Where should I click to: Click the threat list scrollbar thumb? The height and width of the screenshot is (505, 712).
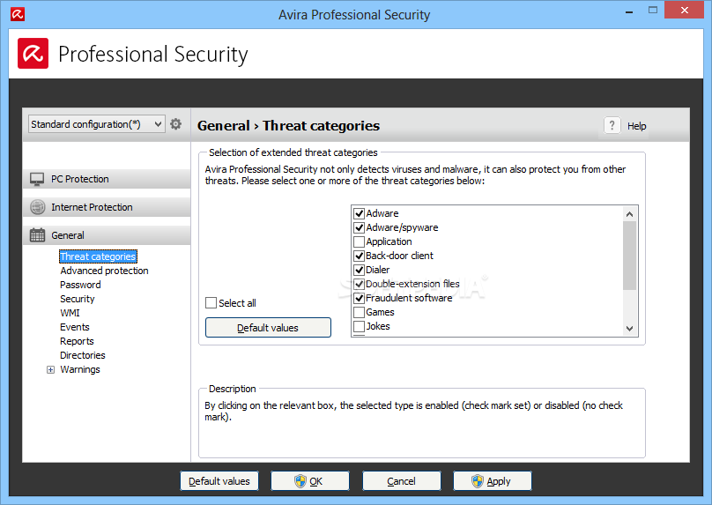(629, 256)
